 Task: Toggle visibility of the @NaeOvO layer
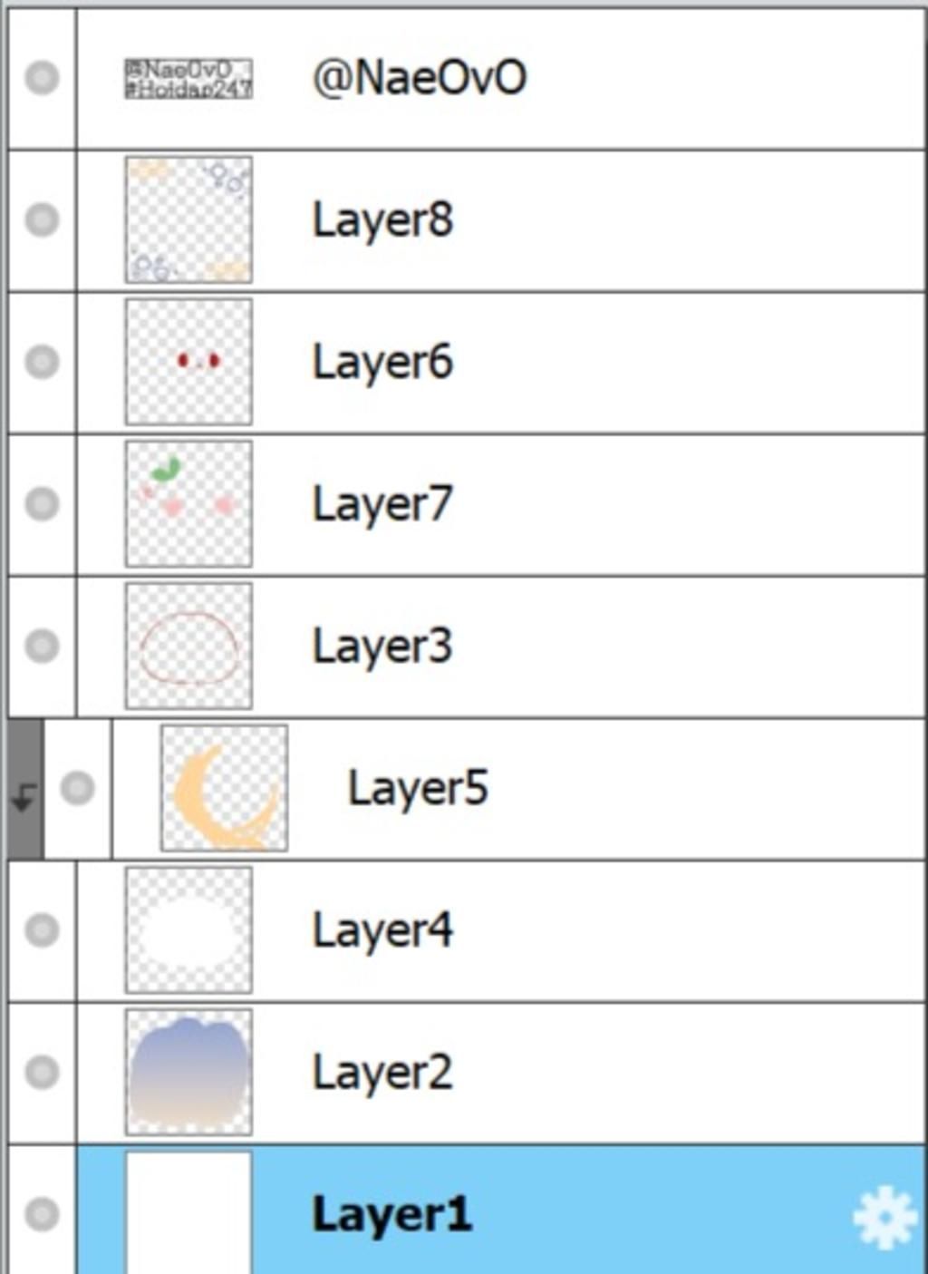click(42, 77)
